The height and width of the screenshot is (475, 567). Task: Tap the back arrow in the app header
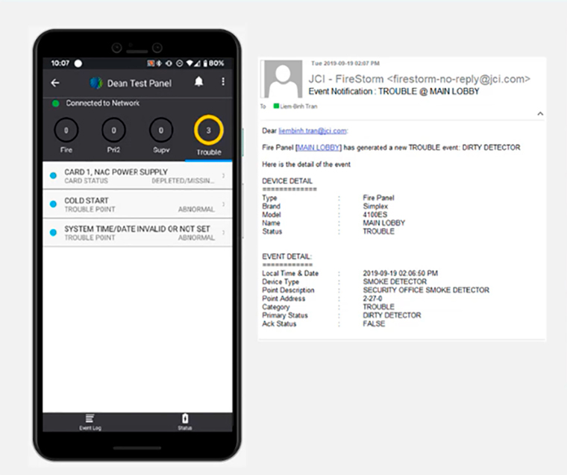[55, 83]
